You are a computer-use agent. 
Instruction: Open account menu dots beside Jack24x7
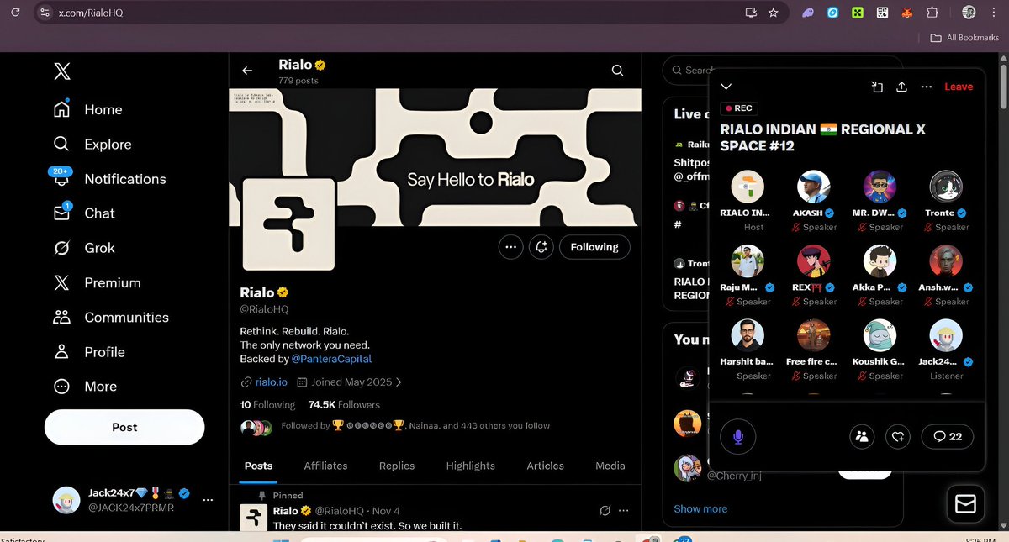(208, 500)
